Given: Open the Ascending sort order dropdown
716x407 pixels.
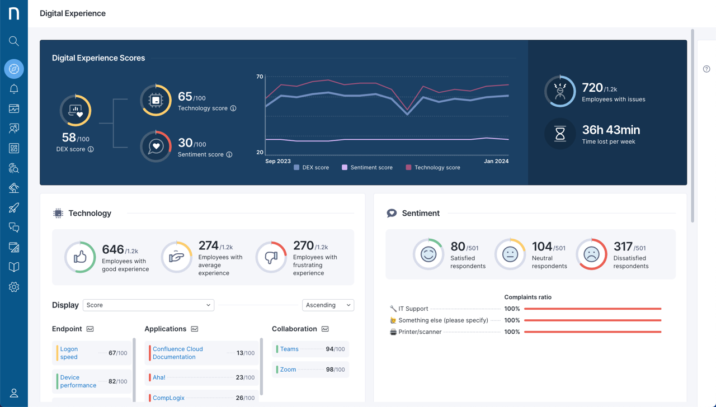Looking at the screenshot, I should (x=328, y=305).
